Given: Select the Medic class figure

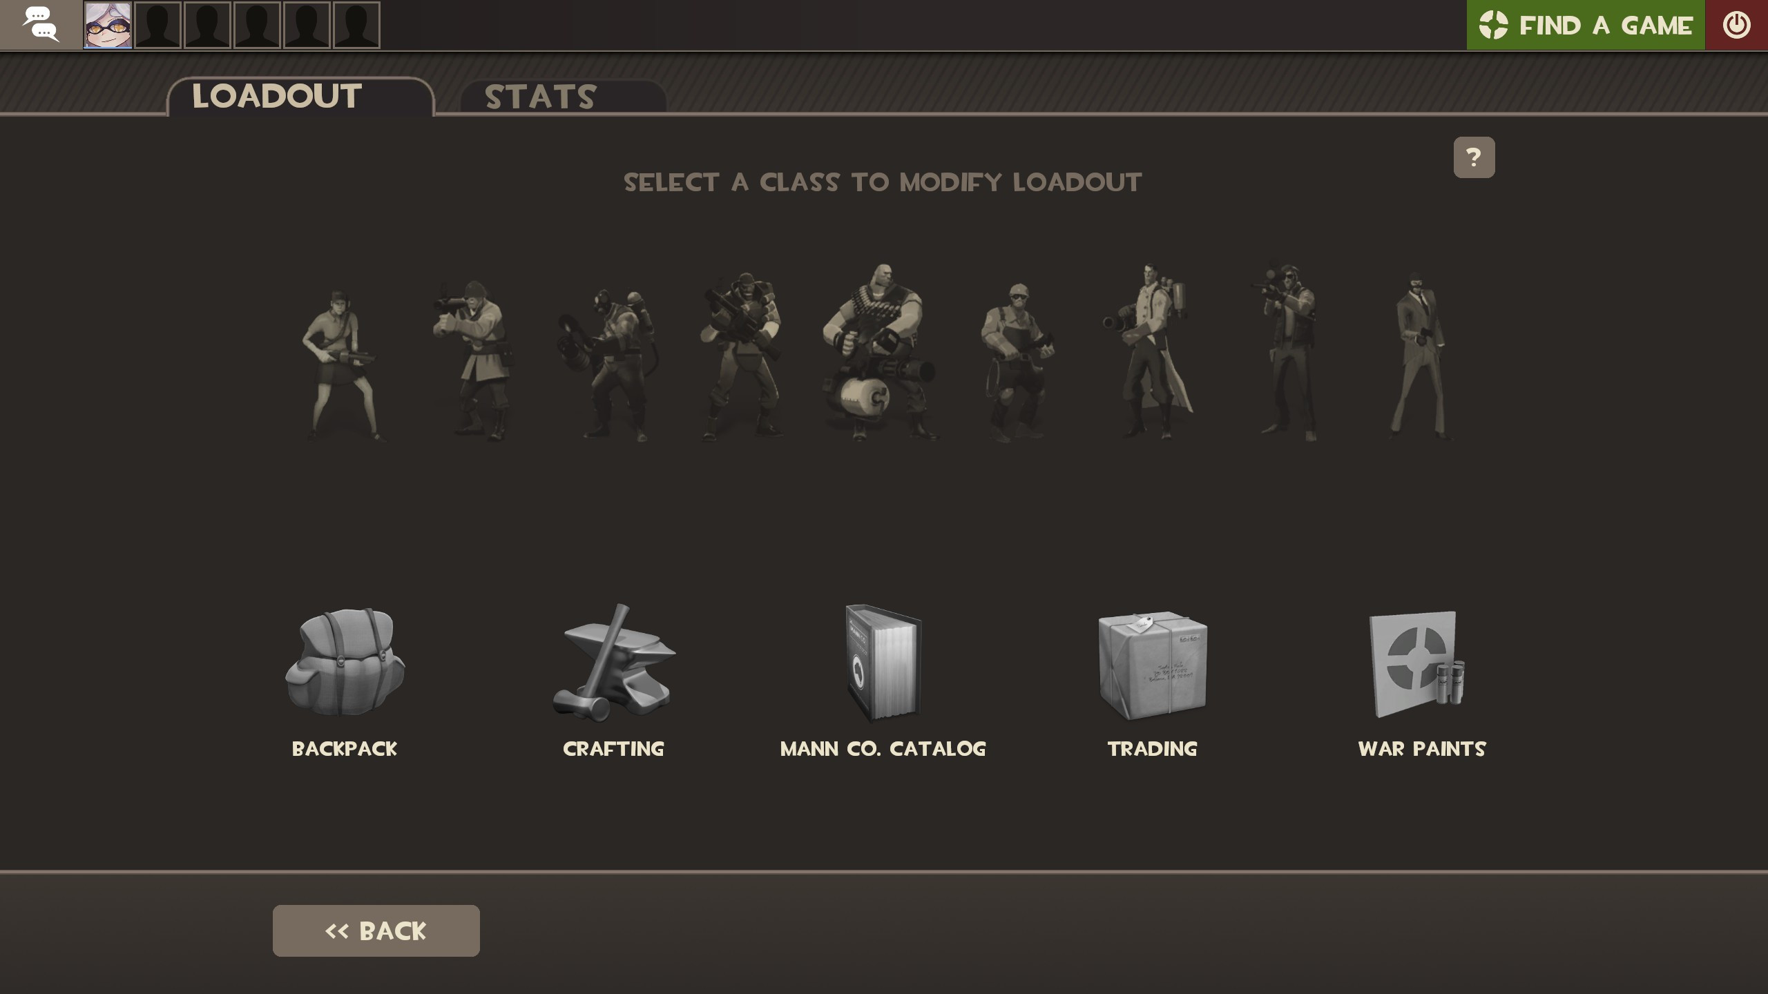Looking at the screenshot, I should click(x=1148, y=351).
